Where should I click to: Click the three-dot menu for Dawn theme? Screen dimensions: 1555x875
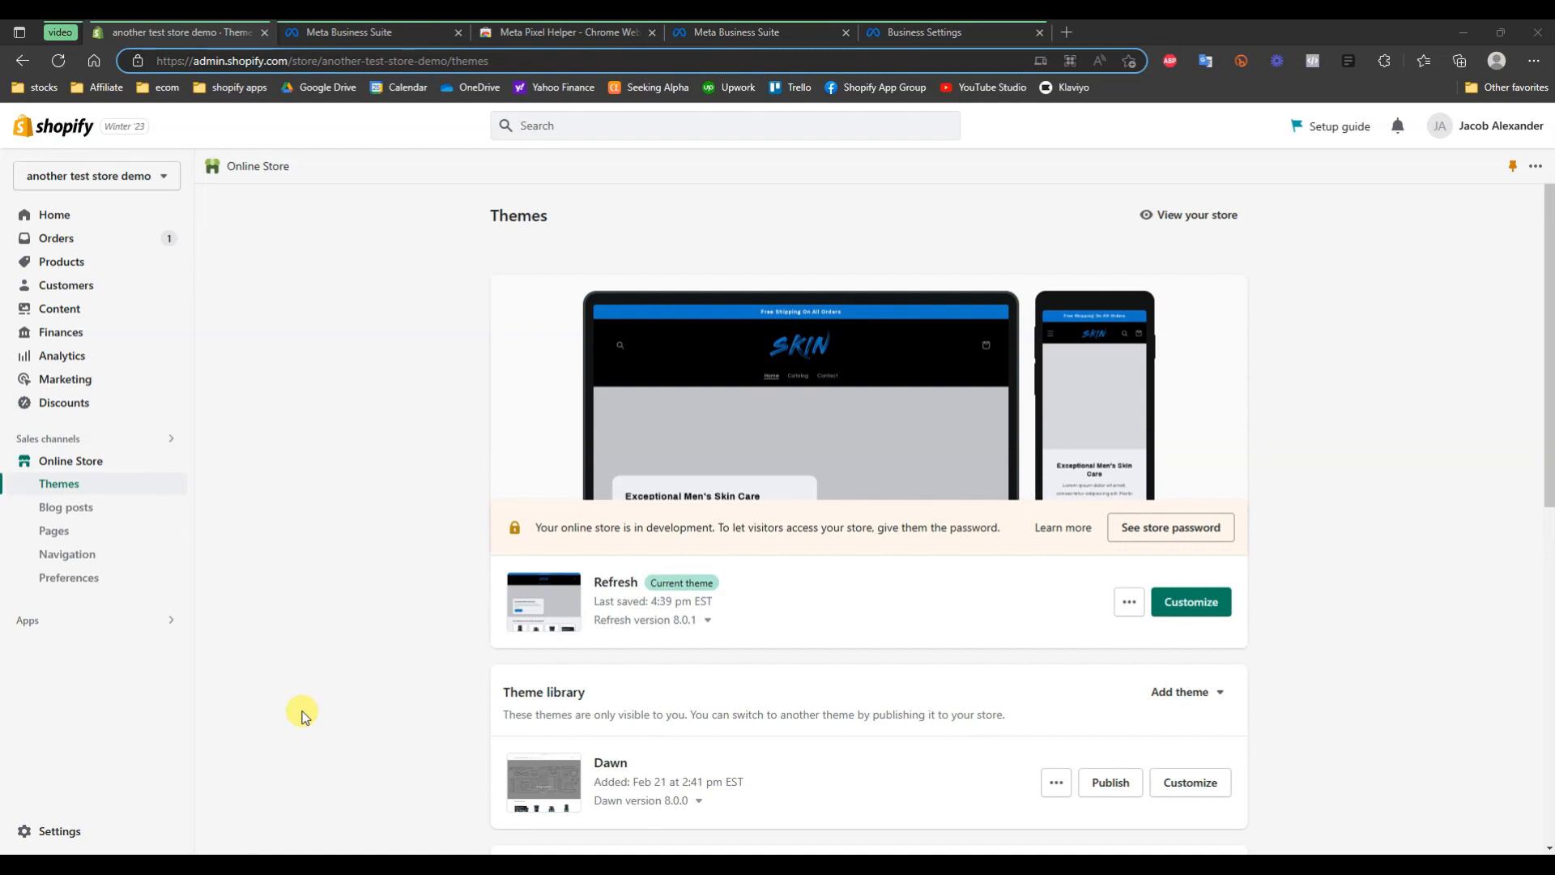pyautogui.click(x=1055, y=783)
